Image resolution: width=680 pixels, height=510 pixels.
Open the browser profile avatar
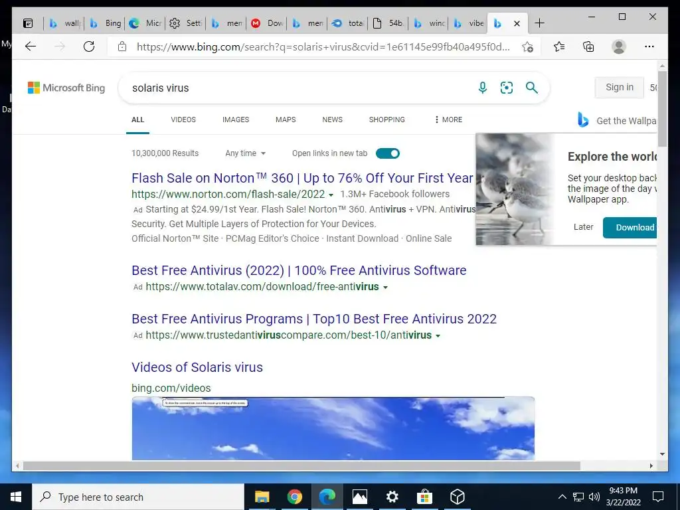[619, 46]
